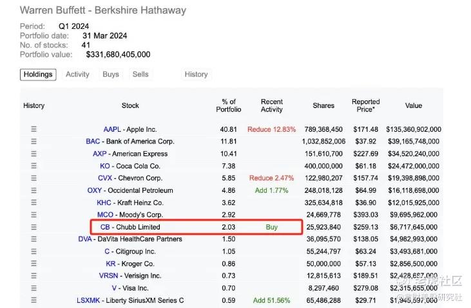Viewport: 471px width, 308px height.
Task: Click the 'Value' column header
Action: (x=414, y=105)
